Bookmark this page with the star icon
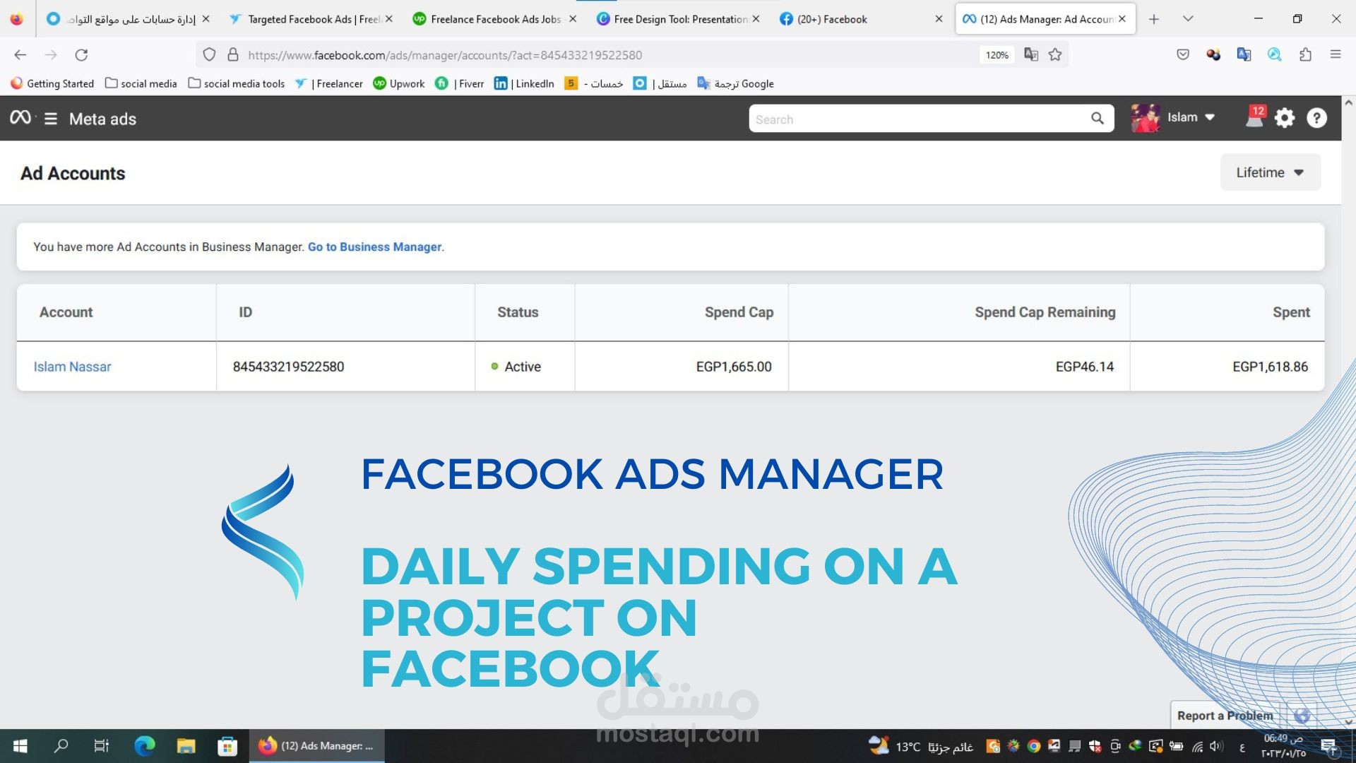 point(1054,54)
